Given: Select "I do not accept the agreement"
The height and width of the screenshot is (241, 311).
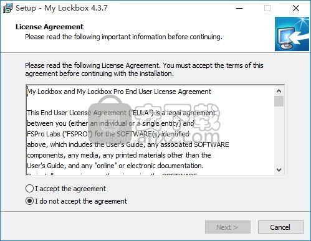Looking at the screenshot, I should tap(76, 201).
